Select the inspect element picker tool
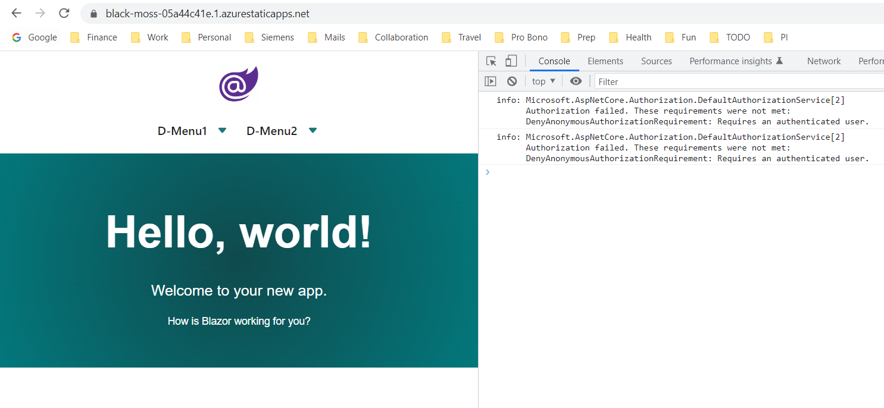 tap(490, 61)
